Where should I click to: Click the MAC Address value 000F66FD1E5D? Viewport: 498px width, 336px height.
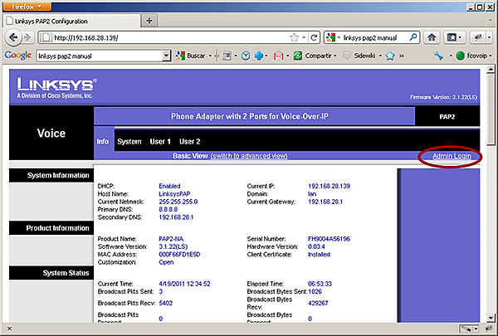click(x=179, y=255)
